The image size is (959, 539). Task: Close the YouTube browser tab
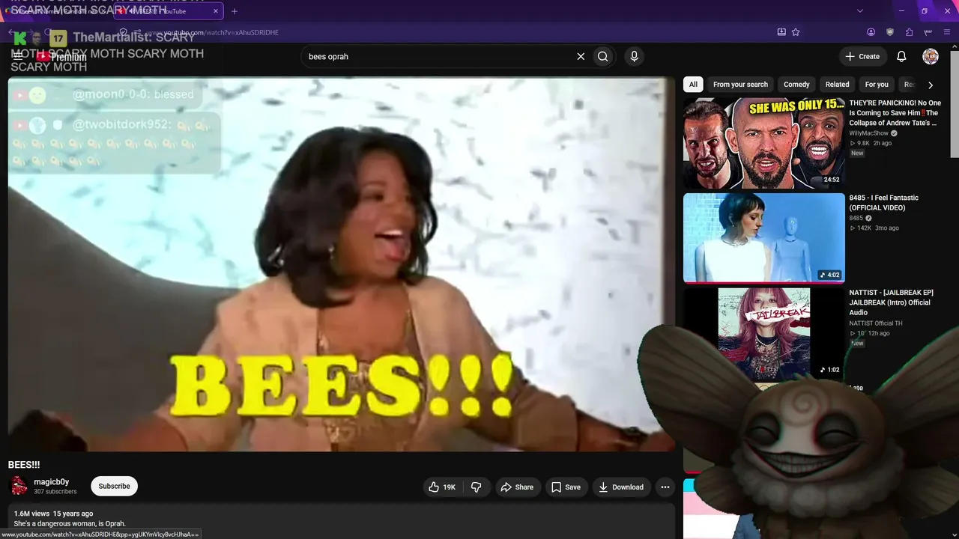coord(217,11)
